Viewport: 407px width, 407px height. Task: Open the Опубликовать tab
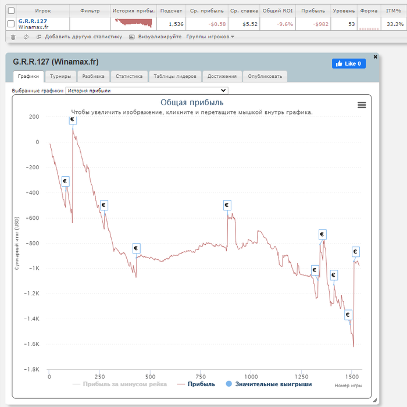click(x=265, y=76)
